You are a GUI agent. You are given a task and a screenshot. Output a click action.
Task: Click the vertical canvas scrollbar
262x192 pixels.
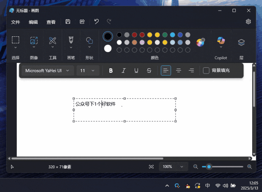254,89
